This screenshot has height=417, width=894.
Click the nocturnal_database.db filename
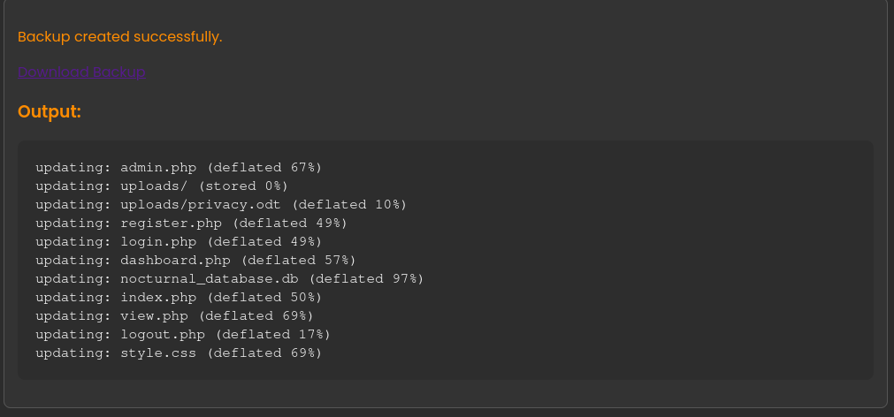click(210, 278)
